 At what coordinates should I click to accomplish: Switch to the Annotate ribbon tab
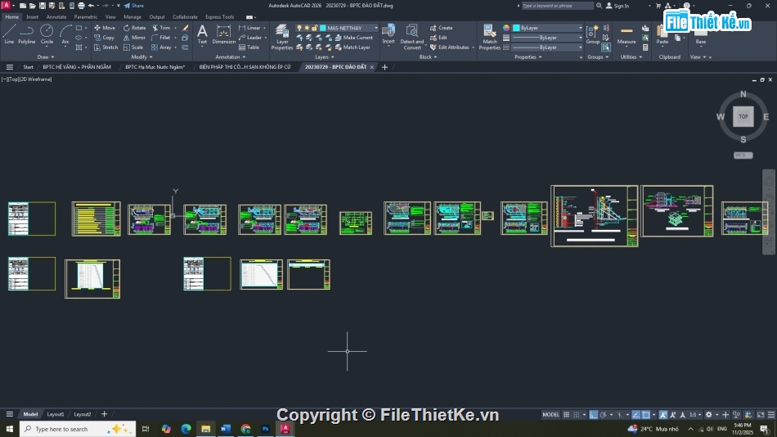point(56,16)
